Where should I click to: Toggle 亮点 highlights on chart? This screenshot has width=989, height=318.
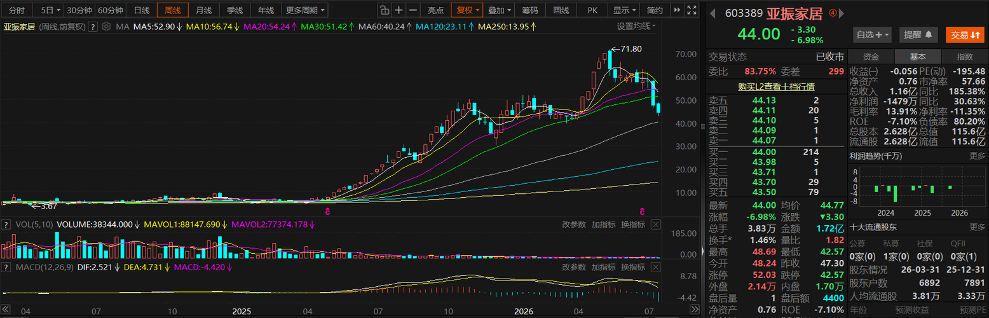coord(435,10)
